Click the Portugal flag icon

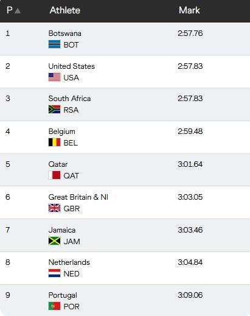click(54, 306)
